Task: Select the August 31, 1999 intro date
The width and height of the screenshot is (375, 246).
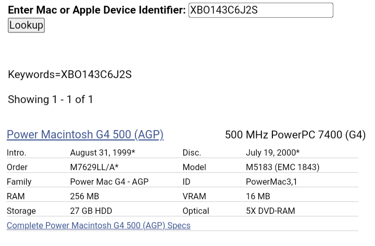Action: coord(103,152)
